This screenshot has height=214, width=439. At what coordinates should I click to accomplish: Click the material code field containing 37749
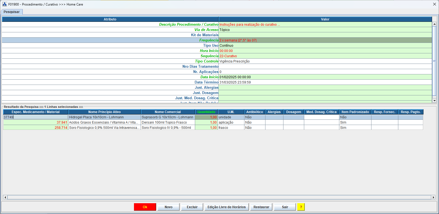click(x=35, y=117)
